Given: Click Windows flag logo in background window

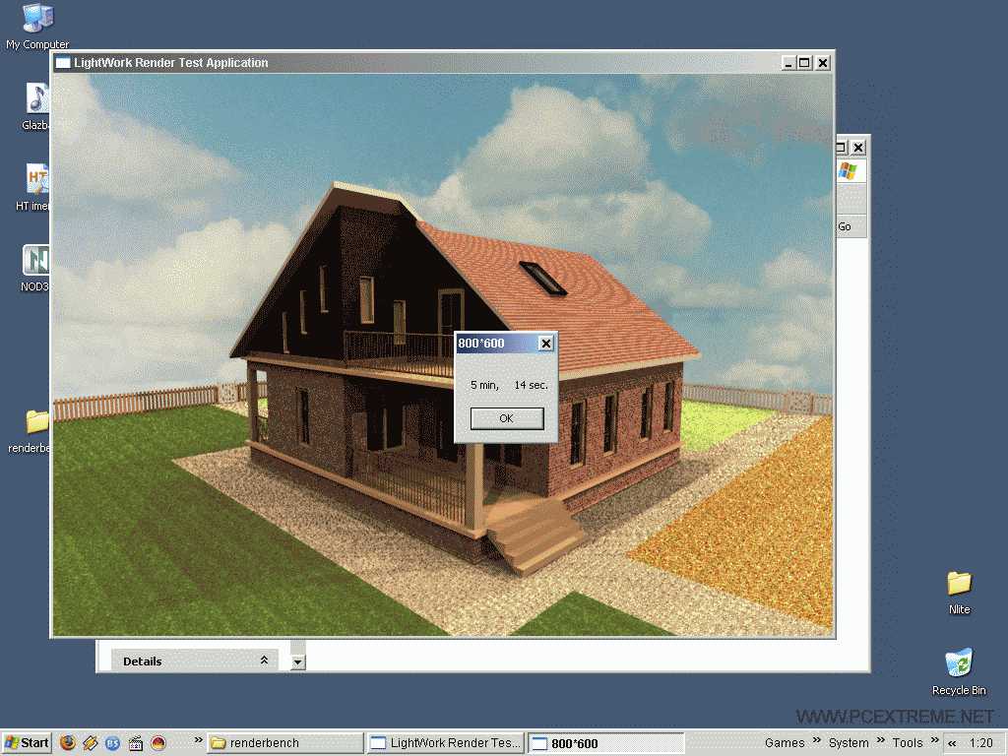Looking at the screenshot, I should click(x=849, y=171).
